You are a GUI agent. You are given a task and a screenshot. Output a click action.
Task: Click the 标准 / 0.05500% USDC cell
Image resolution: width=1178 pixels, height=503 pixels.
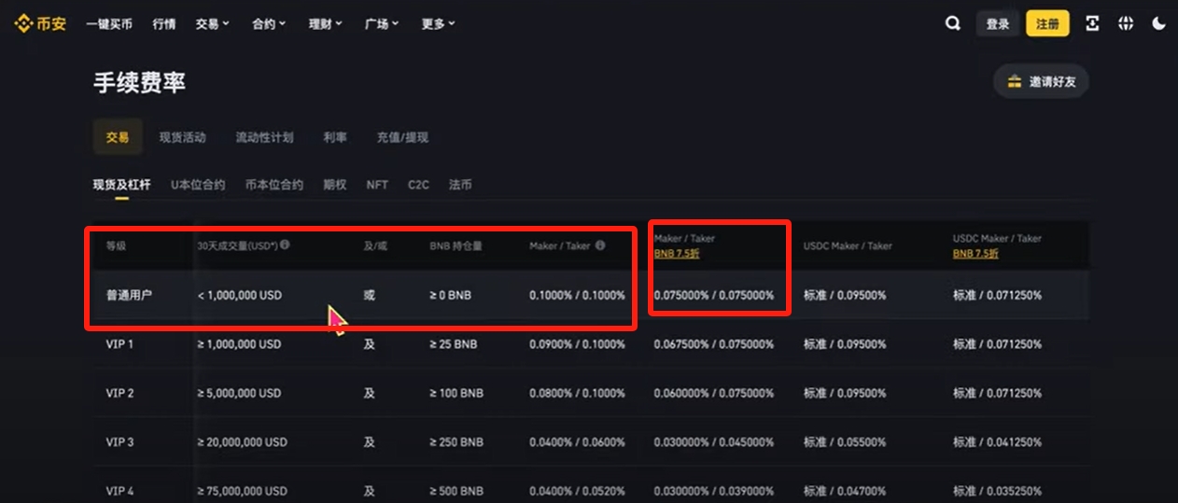tap(845, 441)
